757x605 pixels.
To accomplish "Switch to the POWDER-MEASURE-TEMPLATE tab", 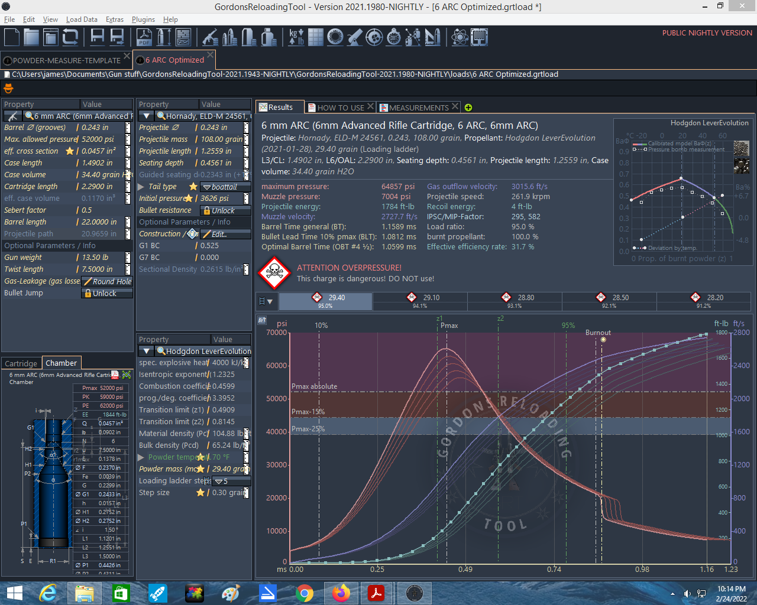I will pos(67,60).
